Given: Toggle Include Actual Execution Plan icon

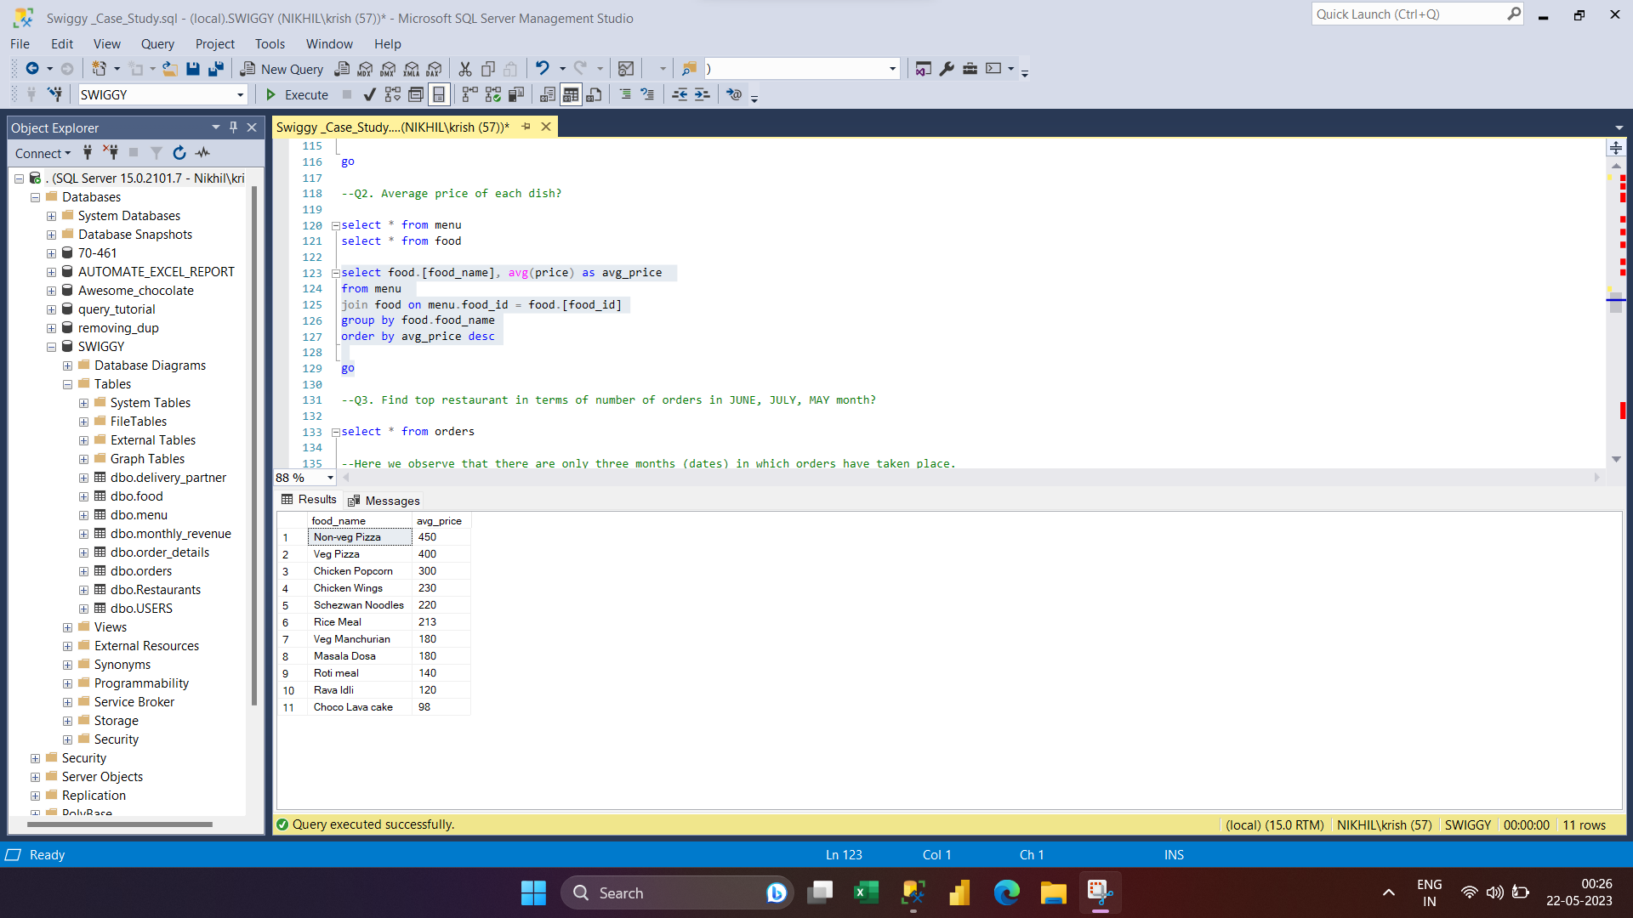Looking at the screenshot, I should coord(470,94).
